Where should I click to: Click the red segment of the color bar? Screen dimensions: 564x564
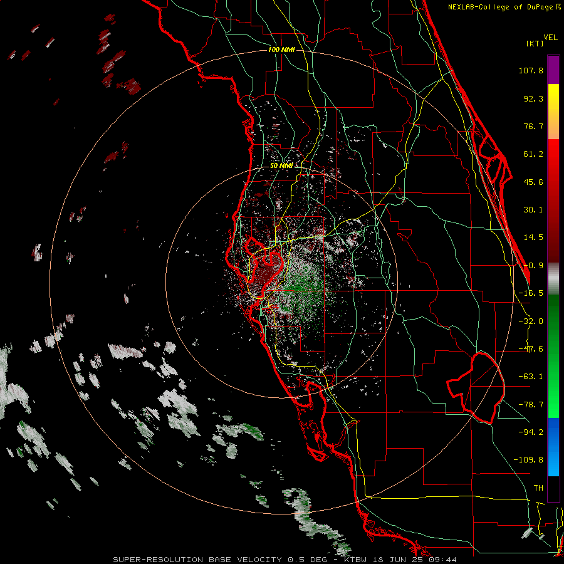553,201
